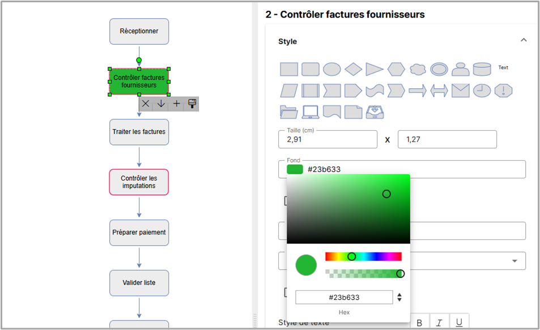Image resolution: width=540 pixels, height=330 pixels.
Task: Click the rainbow hue slider
Action: coord(363,256)
